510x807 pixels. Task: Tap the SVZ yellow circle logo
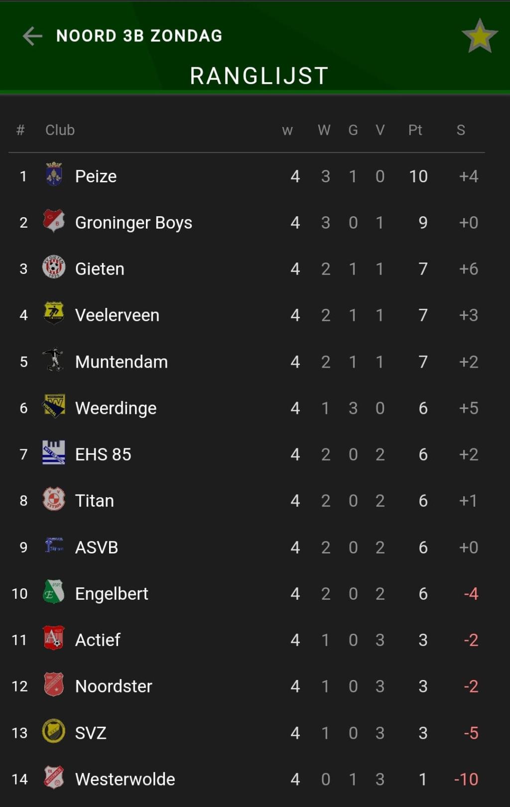pyautogui.click(x=54, y=731)
